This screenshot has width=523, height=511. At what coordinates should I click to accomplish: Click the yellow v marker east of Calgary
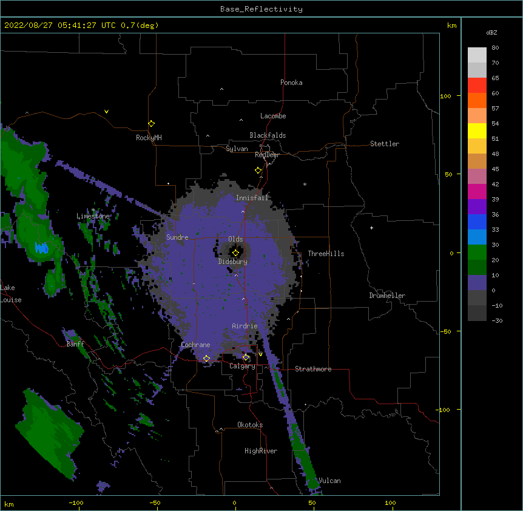point(260,354)
